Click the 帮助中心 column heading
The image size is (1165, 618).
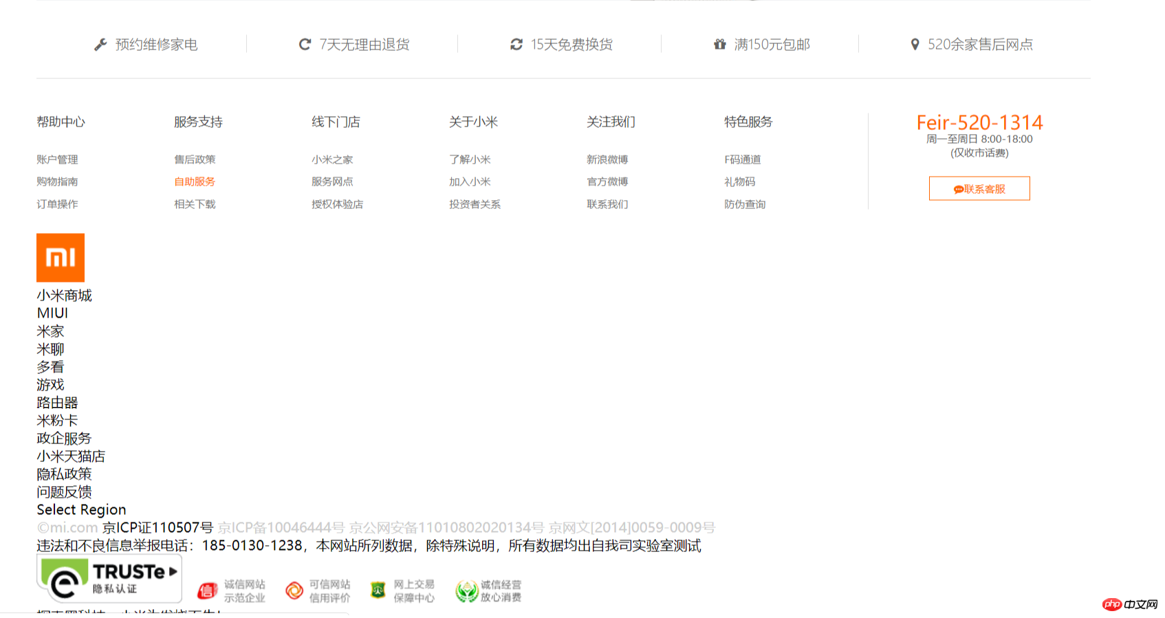pos(61,122)
